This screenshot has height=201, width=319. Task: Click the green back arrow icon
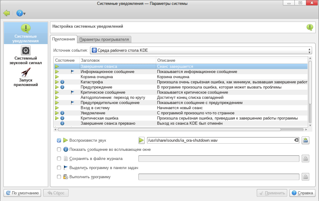click(x=6, y=13)
